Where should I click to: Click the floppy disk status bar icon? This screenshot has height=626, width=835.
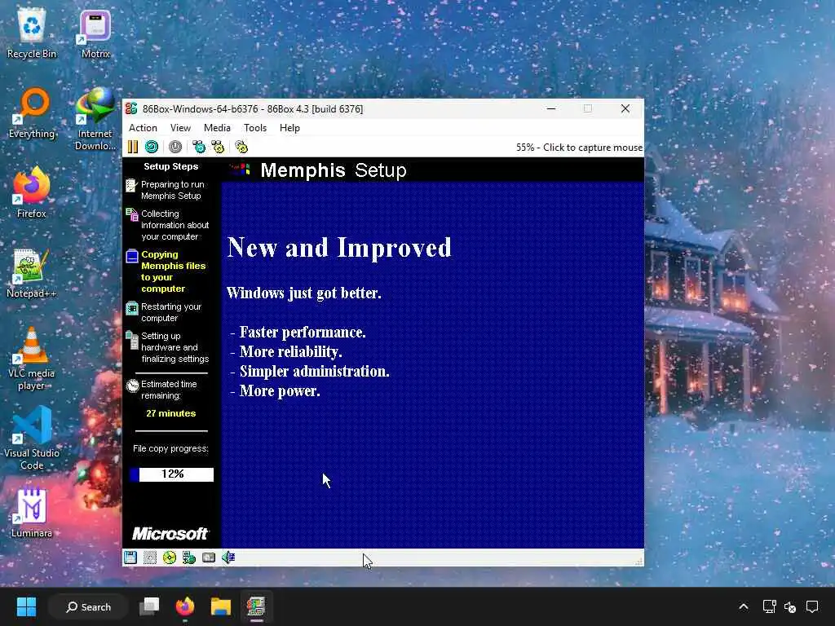[x=130, y=558]
